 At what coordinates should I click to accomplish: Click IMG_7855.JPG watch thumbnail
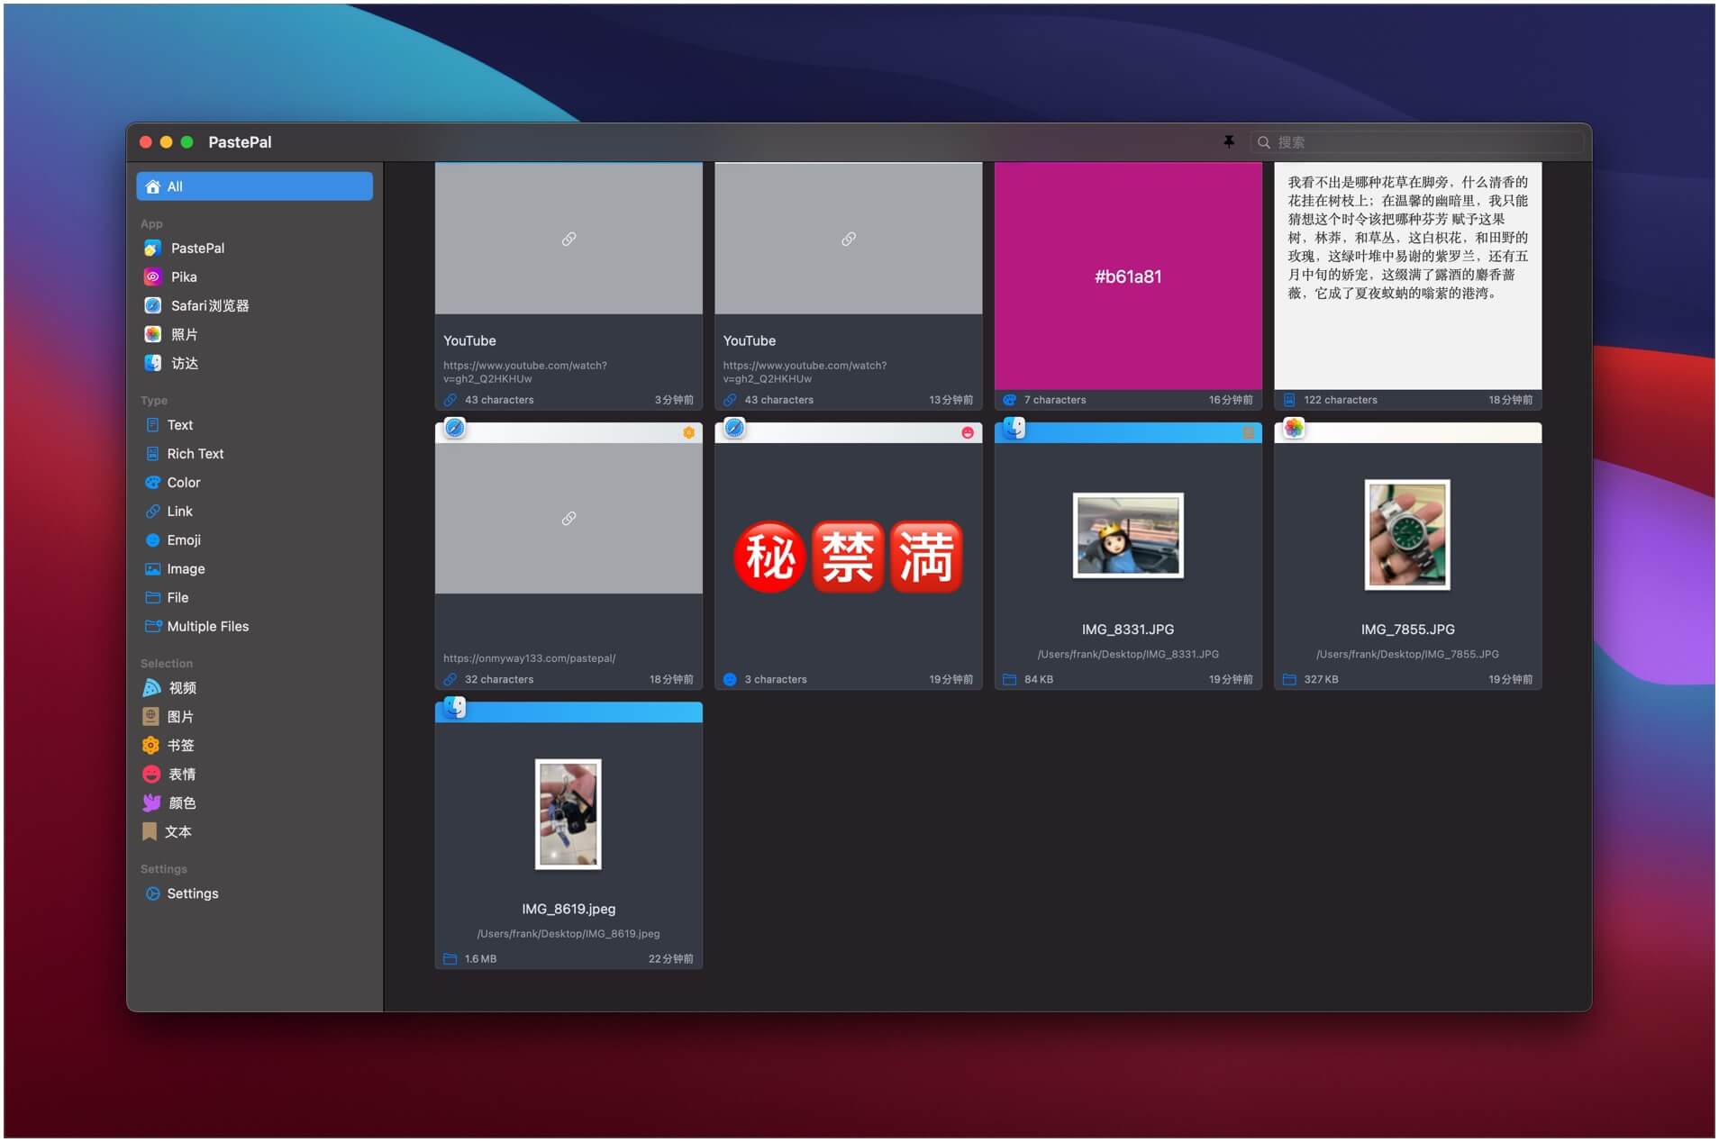(1407, 535)
